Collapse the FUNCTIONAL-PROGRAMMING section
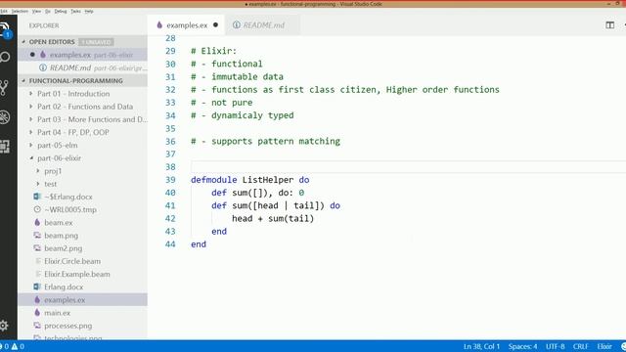The height and width of the screenshot is (352, 626). click(23, 80)
